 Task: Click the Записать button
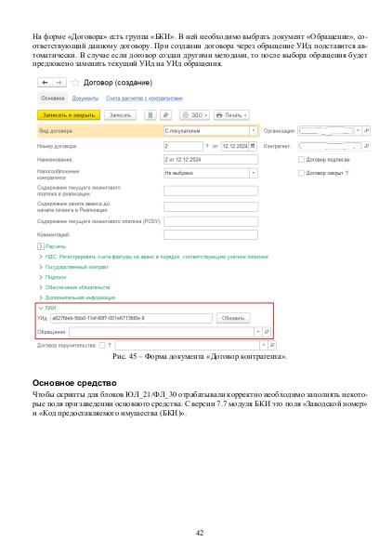click(x=120, y=115)
